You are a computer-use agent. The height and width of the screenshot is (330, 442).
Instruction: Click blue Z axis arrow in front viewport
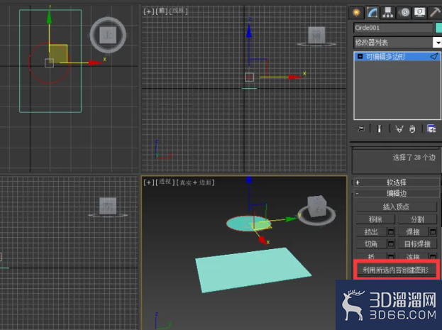coord(249,31)
